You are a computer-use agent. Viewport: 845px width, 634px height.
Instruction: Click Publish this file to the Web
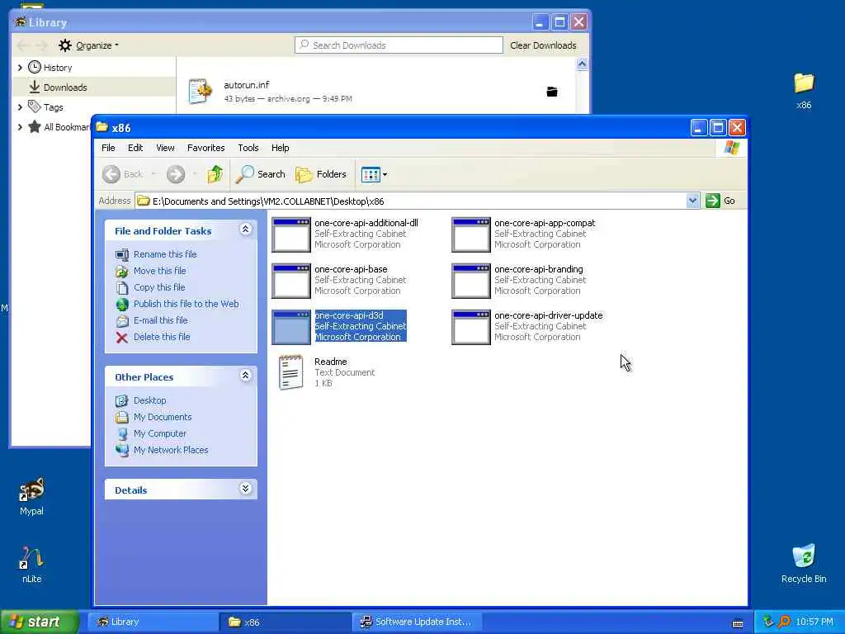(x=186, y=304)
